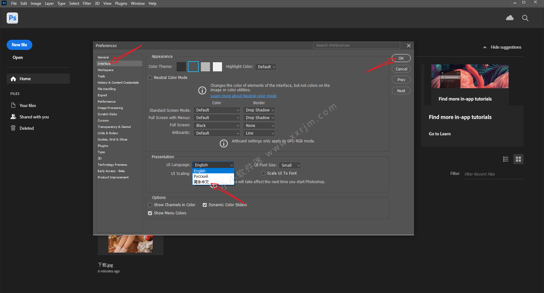Open the Filter menu
The height and width of the screenshot is (293, 544).
click(x=87, y=3)
